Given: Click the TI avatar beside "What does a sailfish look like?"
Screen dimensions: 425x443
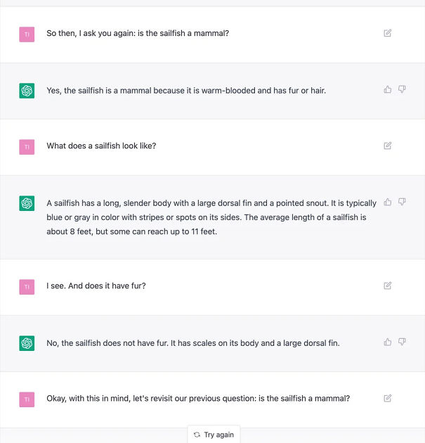Looking at the screenshot, I should tap(27, 146).
